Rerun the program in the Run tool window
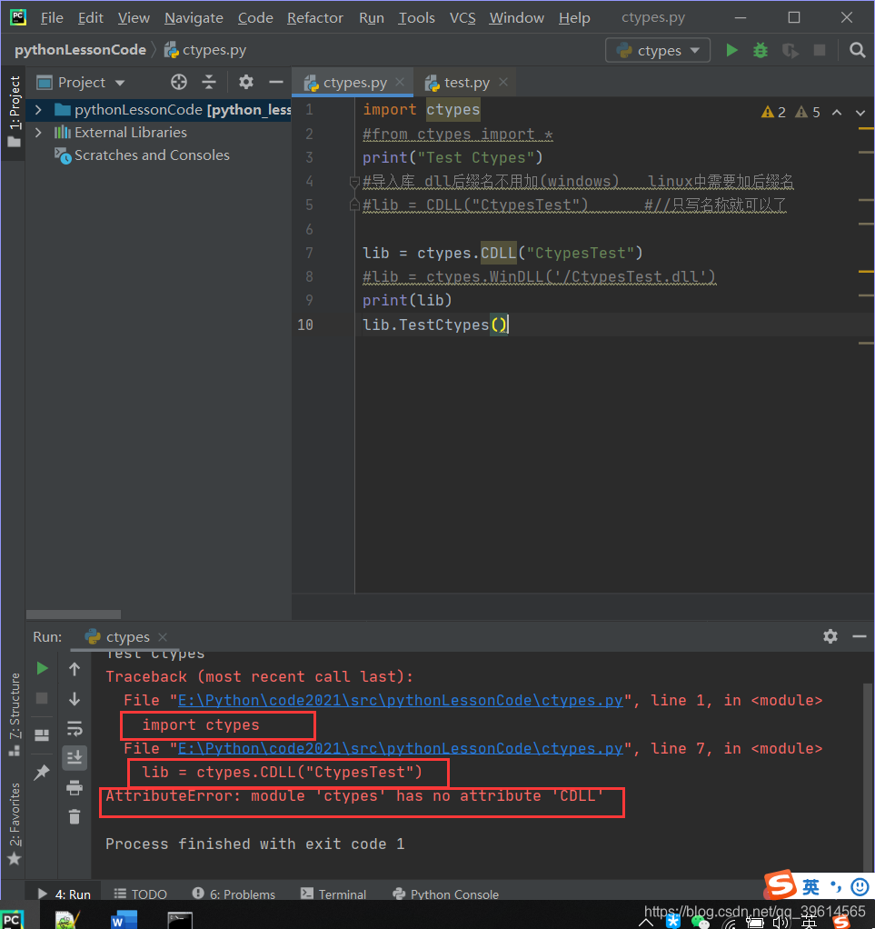Viewport: 875px width, 929px height. click(x=42, y=668)
